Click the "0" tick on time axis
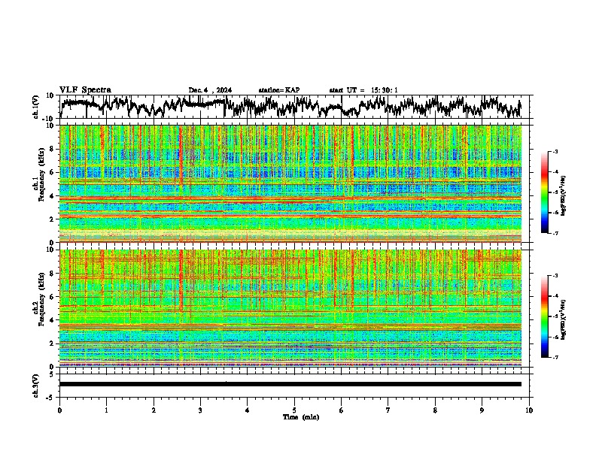The image size is (596, 460). [59, 410]
